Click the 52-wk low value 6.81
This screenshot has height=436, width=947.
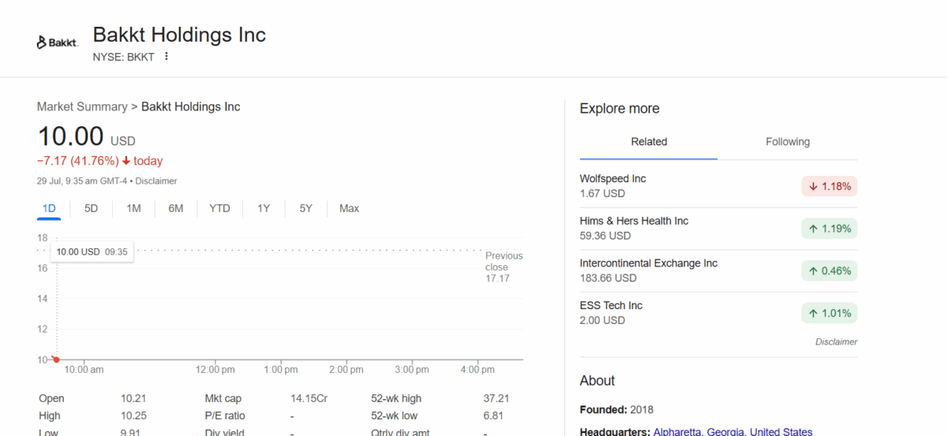click(x=493, y=416)
